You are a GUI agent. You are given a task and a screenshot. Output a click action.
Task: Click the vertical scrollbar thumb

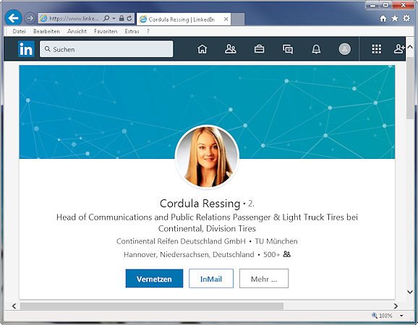tap(410, 88)
